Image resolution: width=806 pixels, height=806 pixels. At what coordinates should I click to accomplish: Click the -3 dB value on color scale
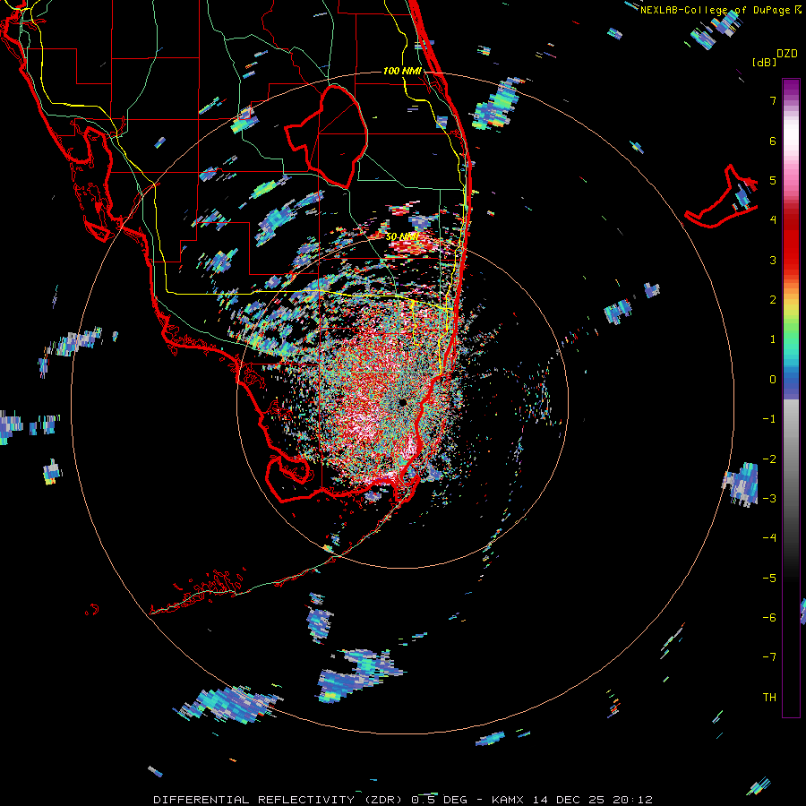point(769,499)
